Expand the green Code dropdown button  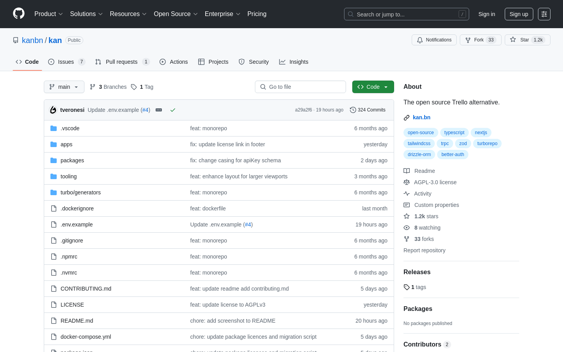click(373, 87)
